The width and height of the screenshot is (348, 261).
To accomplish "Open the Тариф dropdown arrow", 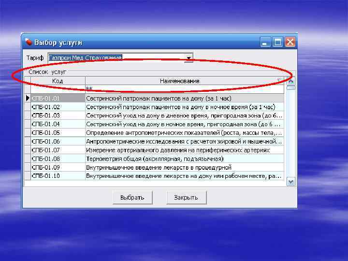I will [188, 58].
